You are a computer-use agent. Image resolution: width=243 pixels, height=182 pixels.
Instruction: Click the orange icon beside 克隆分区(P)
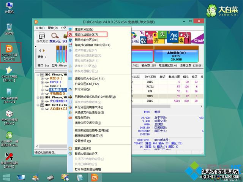(70, 118)
